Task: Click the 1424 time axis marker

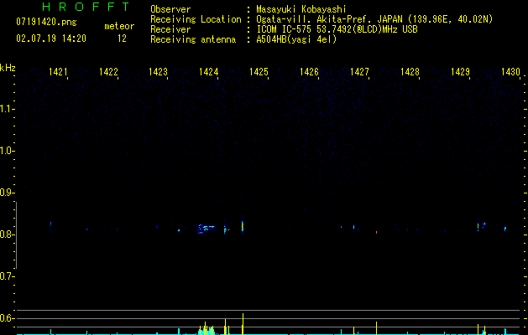Action: point(209,72)
